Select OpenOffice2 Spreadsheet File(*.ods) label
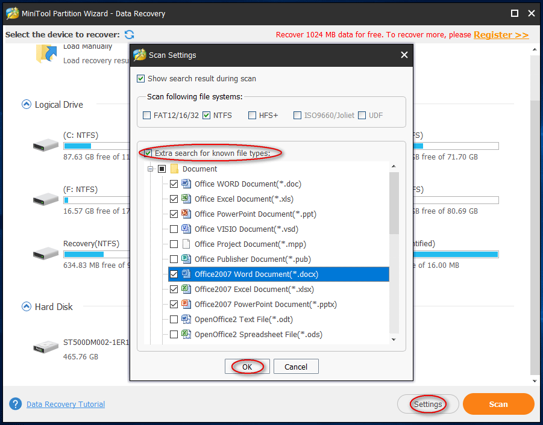This screenshot has width=543, height=425. (x=259, y=334)
